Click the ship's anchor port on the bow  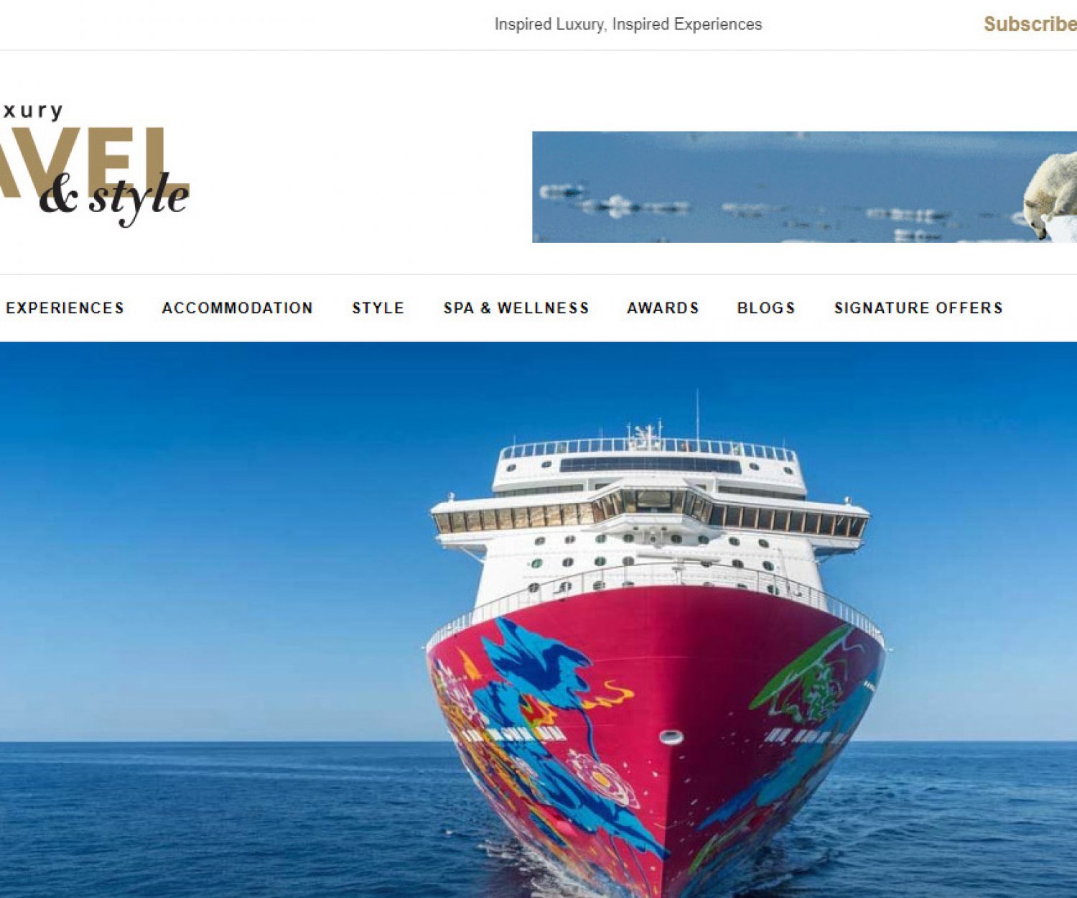(671, 737)
